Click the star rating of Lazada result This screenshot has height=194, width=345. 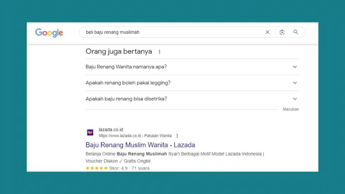(96, 168)
